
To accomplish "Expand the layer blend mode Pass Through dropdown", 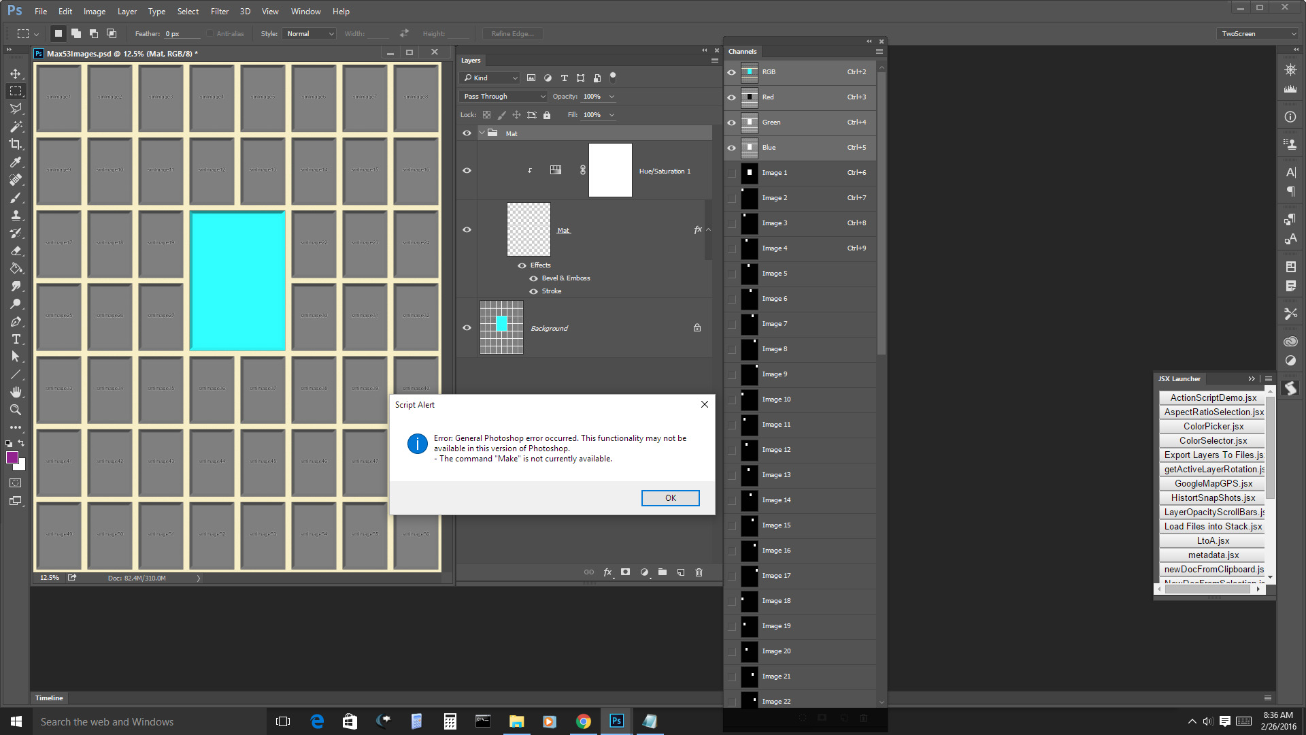I will [502, 96].
